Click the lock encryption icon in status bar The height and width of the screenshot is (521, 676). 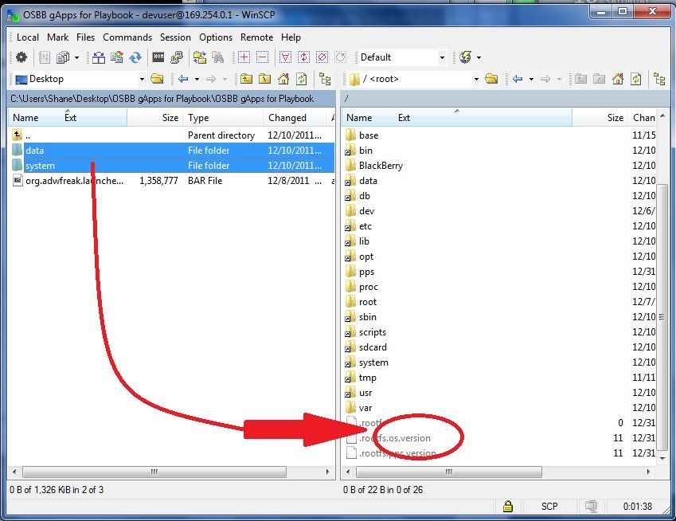[x=508, y=506]
